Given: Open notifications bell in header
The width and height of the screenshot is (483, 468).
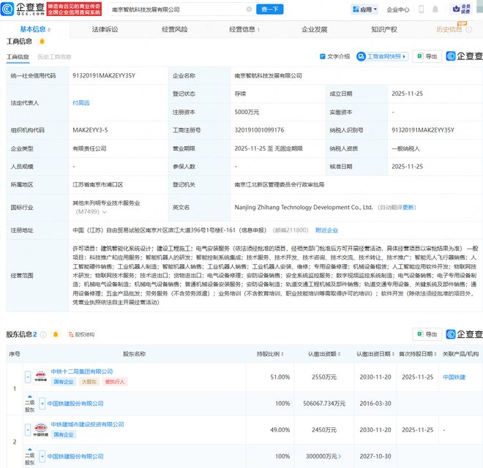Looking at the screenshot, I should coord(435,10).
